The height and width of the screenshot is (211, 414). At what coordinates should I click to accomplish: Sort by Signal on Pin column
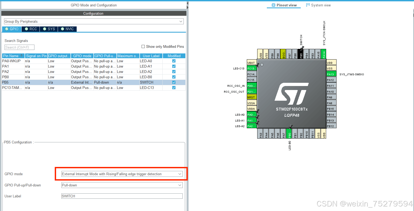pos(36,56)
